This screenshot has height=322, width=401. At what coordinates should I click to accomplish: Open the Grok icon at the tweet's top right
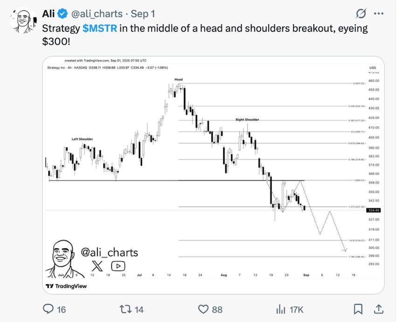(361, 14)
